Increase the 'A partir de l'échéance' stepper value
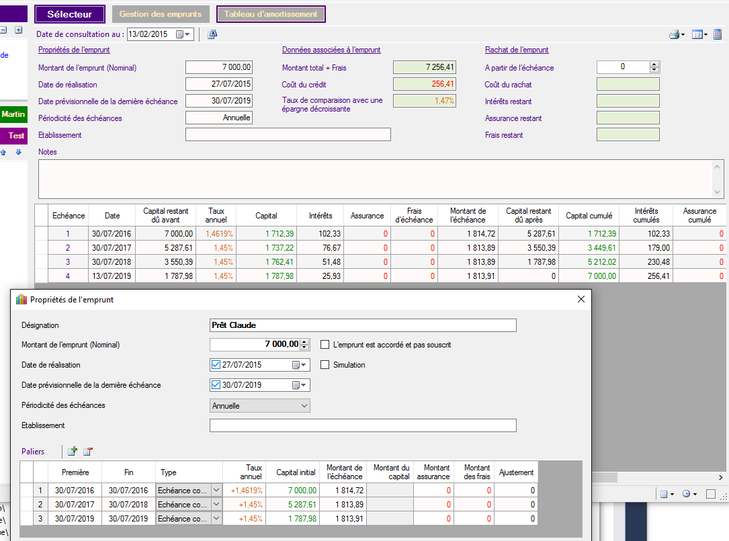 click(654, 65)
